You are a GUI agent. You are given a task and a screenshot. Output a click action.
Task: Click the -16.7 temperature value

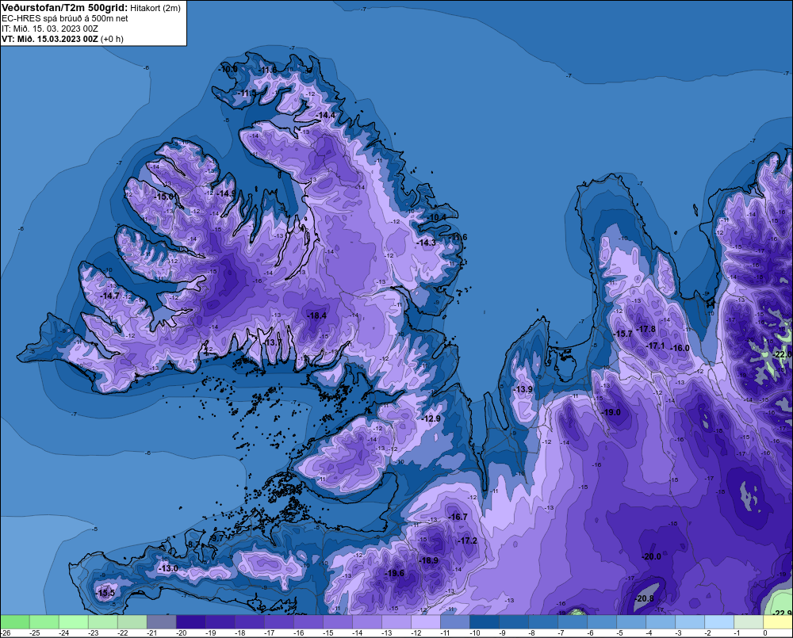click(x=458, y=517)
